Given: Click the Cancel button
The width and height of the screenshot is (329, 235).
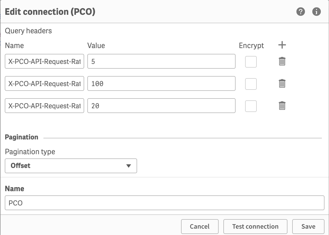Looking at the screenshot, I should click(x=200, y=227).
